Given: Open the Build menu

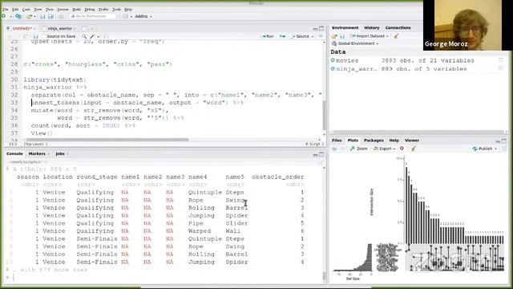Looking at the screenshot, I should 77,10.
